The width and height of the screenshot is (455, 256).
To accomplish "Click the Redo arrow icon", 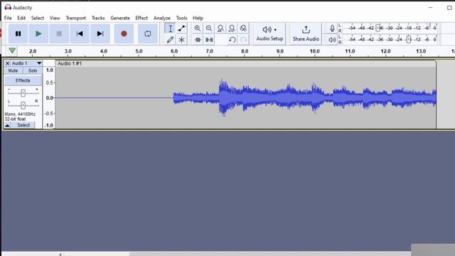I will (x=243, y=40).
